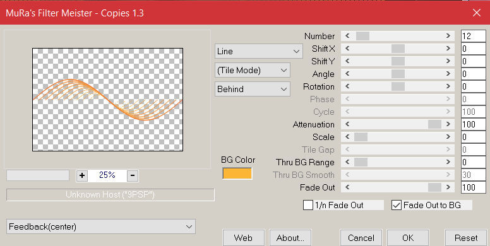Viewport: 490px width, 246px height.
Task: Click the Shift X slider right arrow
Action: [x=448, y=49]
